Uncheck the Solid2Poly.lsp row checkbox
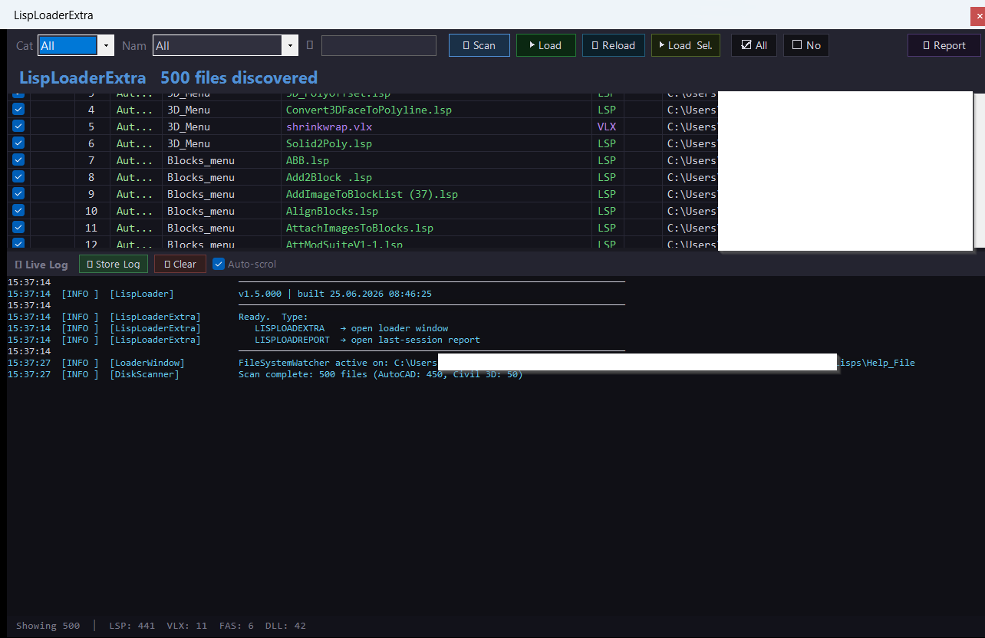 pos(18,143)
